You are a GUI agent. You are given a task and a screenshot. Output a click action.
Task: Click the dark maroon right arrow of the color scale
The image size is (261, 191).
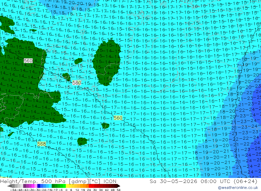[118, 186]
